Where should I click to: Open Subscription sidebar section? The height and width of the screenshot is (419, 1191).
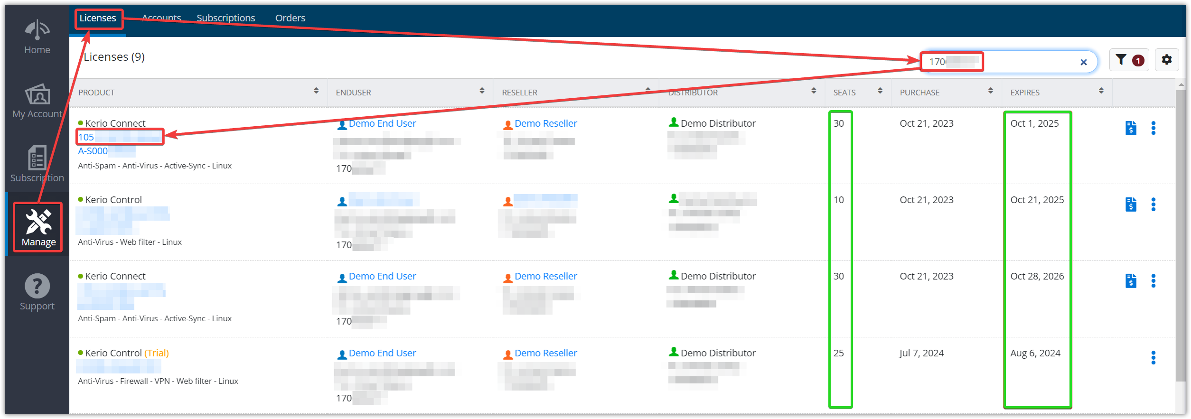point(37,164)
